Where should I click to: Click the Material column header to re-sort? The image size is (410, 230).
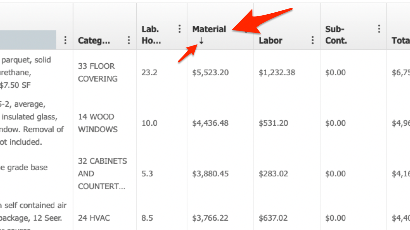(209, 29)
